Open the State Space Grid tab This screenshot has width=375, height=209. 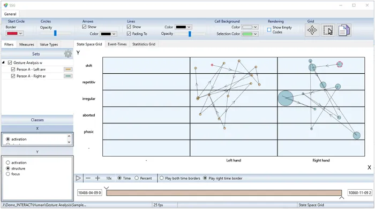(x=89, y=44)
